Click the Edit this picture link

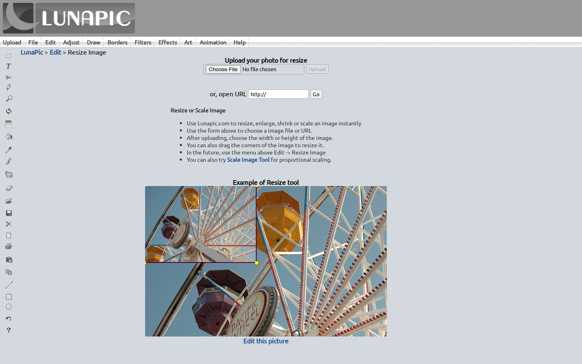[x=266, y=341]
